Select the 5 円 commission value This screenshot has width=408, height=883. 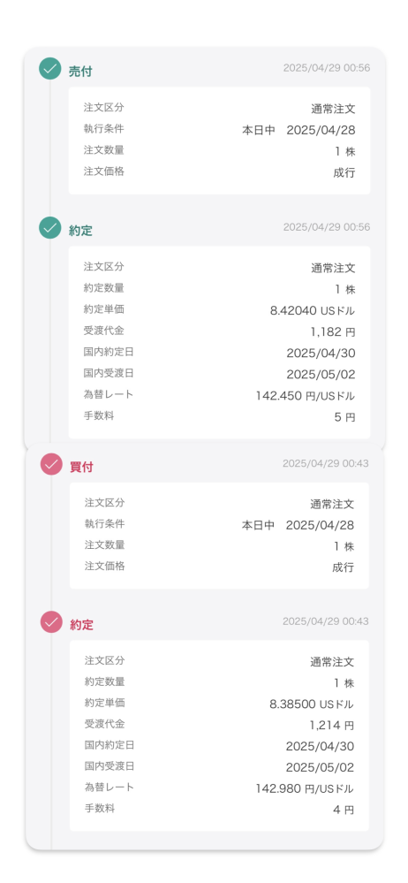pyautogui.click(x=345, y=417)
